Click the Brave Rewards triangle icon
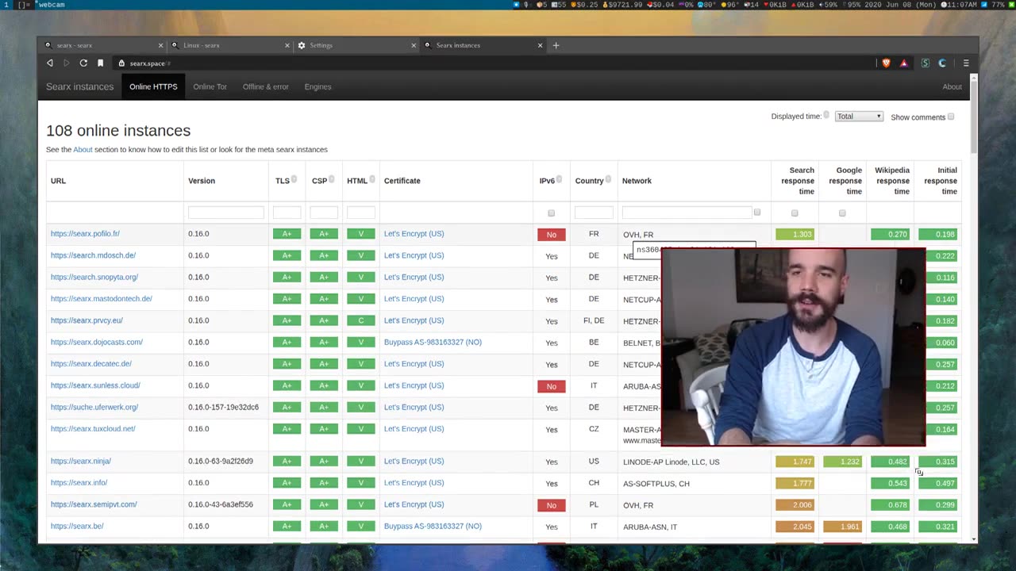This screenshot has width=1016, height=571. (903, 63)
